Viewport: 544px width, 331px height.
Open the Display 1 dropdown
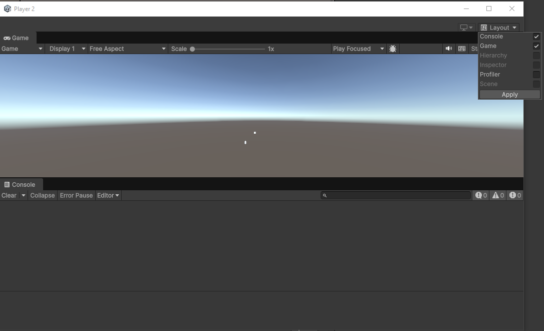66,49
